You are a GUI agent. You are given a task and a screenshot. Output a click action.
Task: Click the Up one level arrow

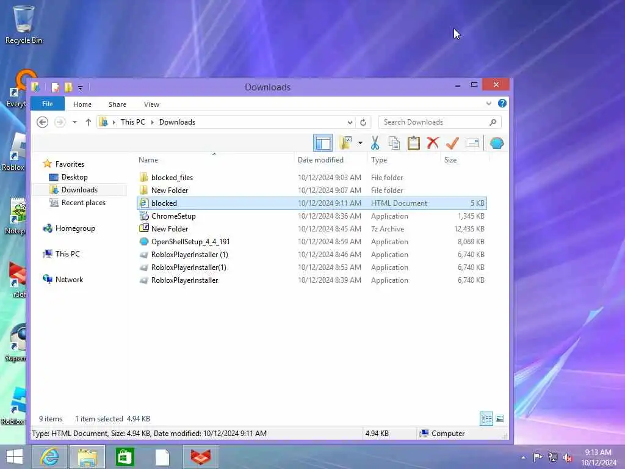coord(88,122)
